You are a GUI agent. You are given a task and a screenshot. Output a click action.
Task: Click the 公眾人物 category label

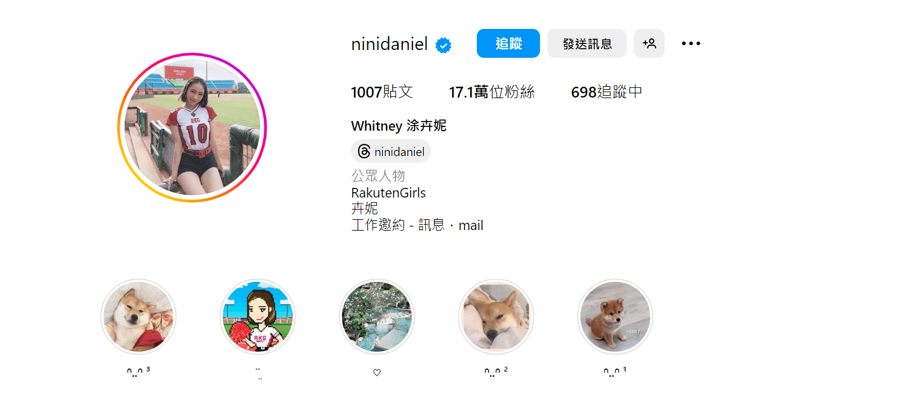coord(378,176)
